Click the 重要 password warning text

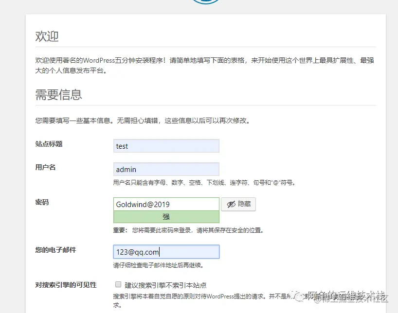click(x=189, y=230)
